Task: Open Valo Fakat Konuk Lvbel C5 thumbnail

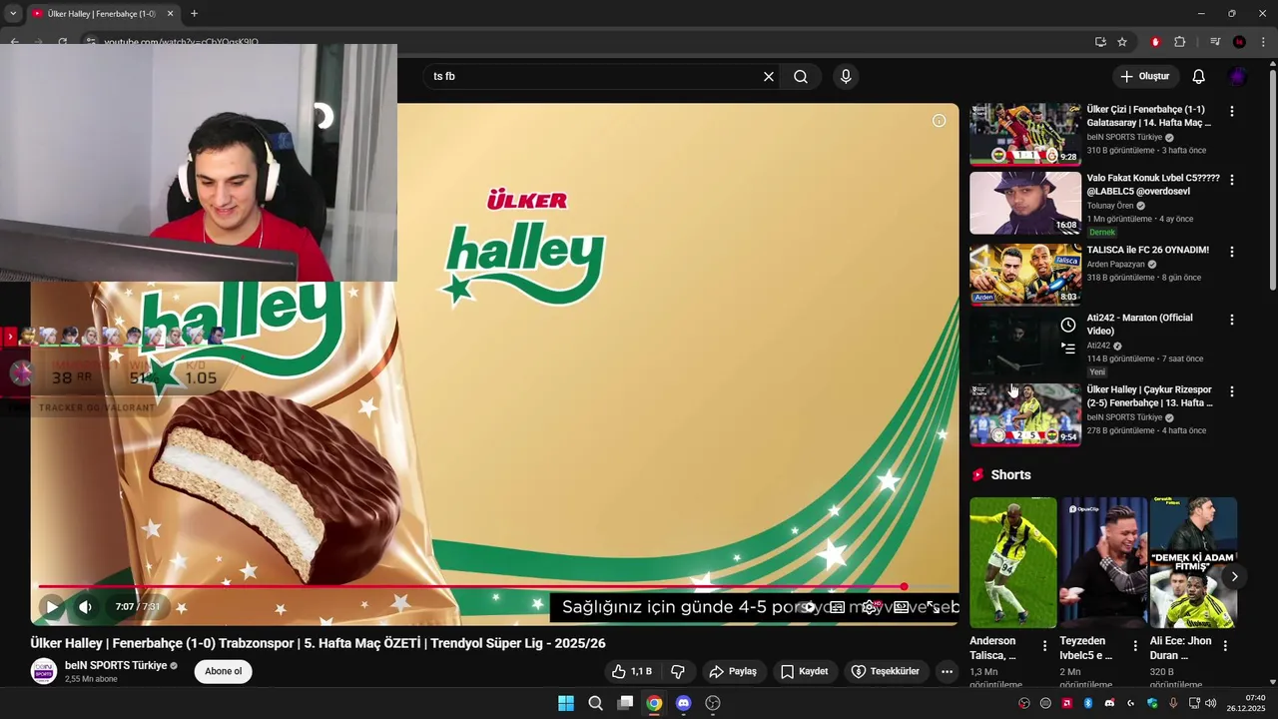Action: coord(1025,204)
